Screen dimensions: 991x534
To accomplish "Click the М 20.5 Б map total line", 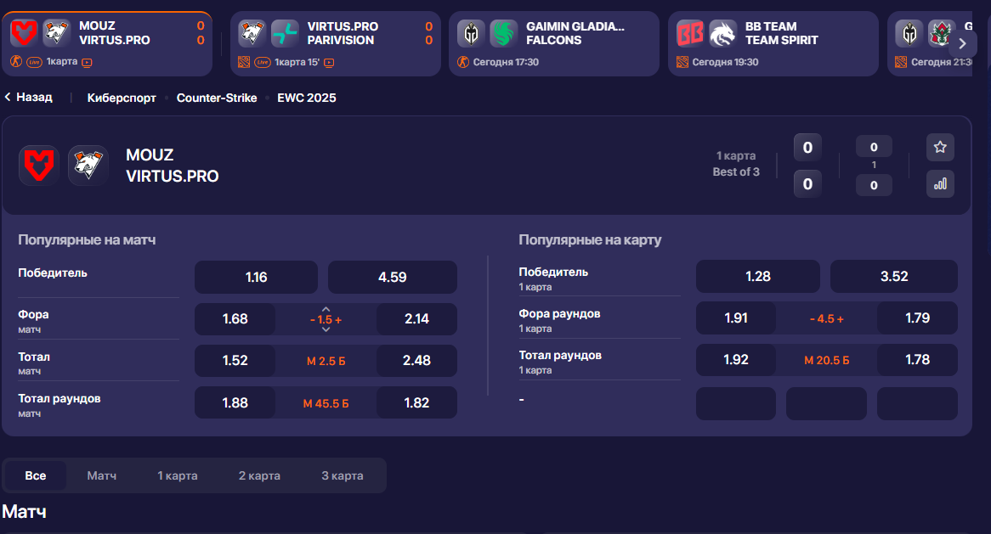I will click(x=827, y=361).
